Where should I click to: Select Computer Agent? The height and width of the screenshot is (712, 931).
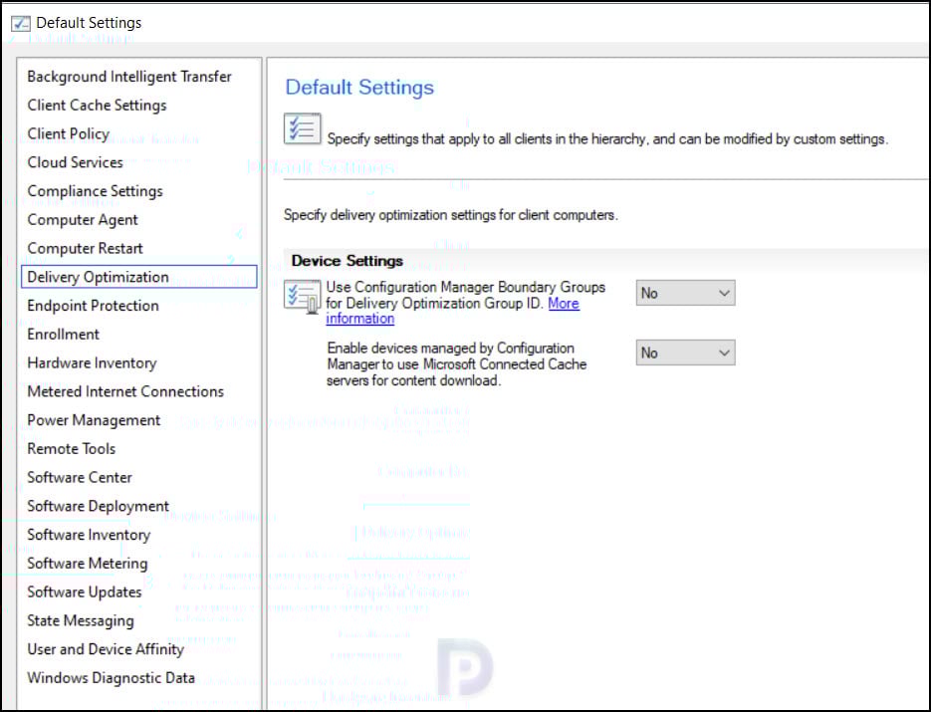click(83, 220)
